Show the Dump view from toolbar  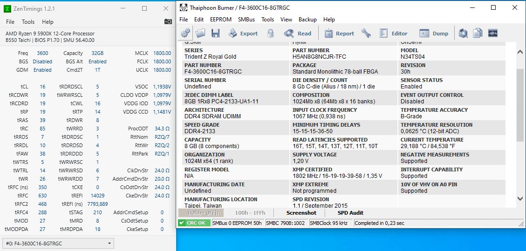click(x=434, y=33)
